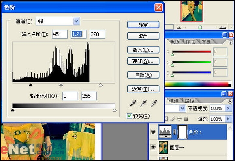
Task: Select the layer mask thumbnail of 色阶 1
Action: [x=183, y=132]
